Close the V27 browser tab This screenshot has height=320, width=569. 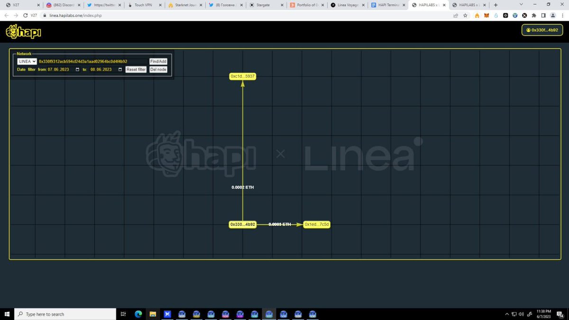tap(39, 5)
